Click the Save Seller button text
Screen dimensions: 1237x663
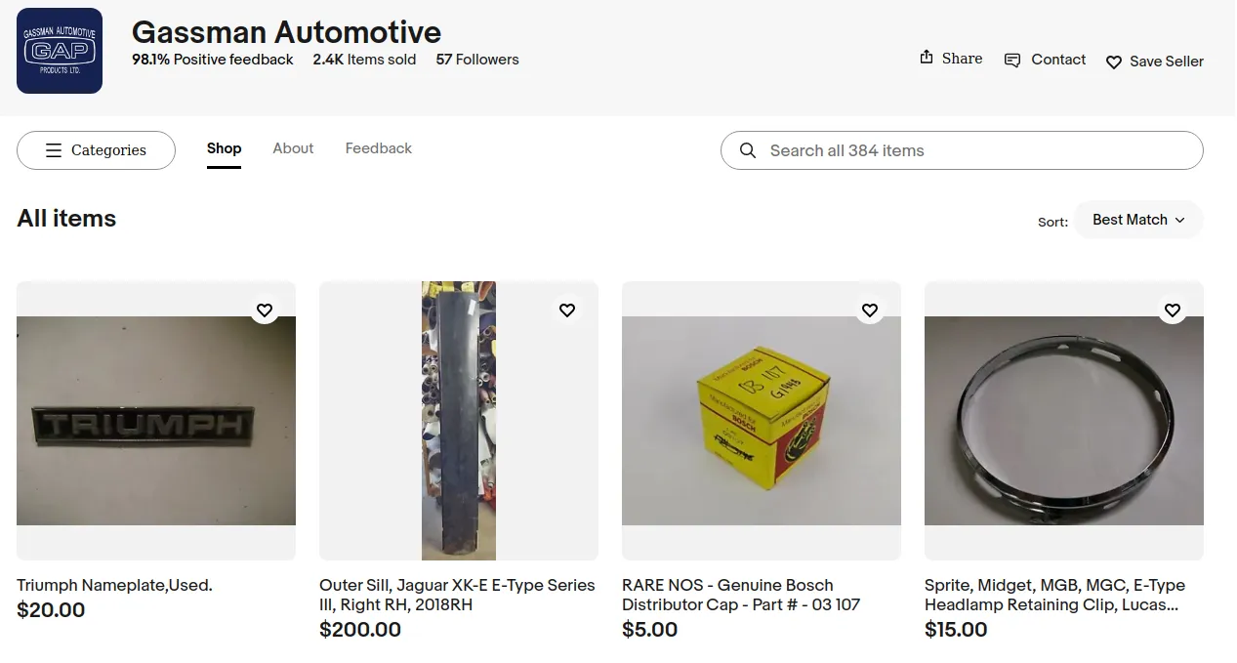tap(1167, 62)
